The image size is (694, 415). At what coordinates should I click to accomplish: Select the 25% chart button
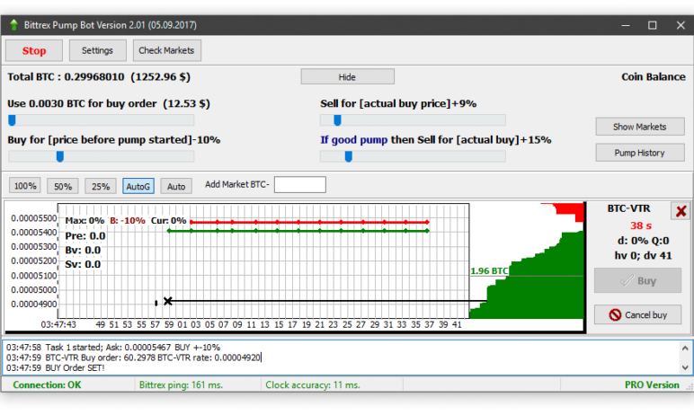click(101, 186)
